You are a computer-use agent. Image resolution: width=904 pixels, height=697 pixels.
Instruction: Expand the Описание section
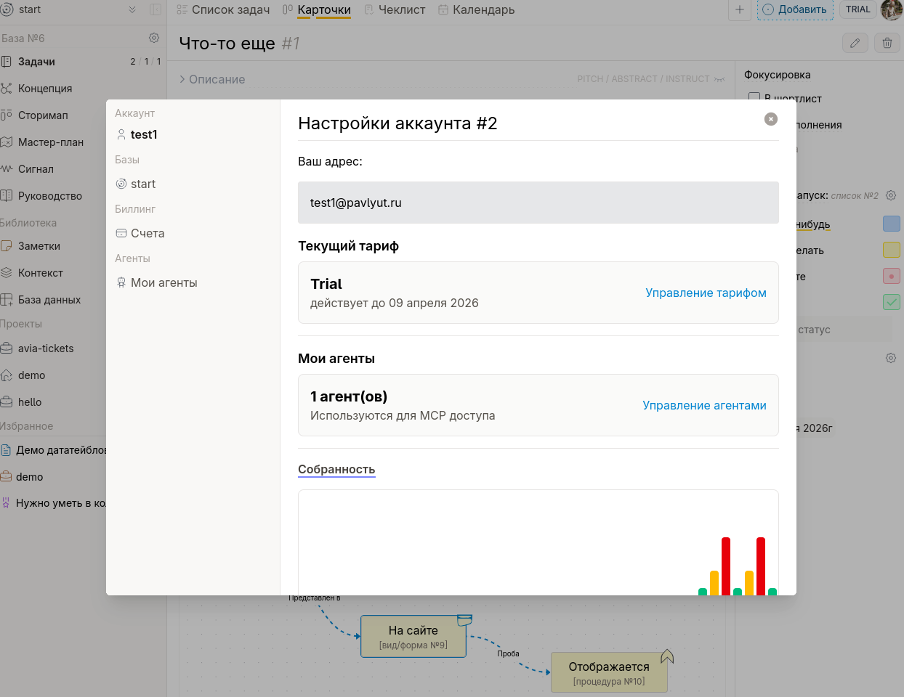click(212, 79)
